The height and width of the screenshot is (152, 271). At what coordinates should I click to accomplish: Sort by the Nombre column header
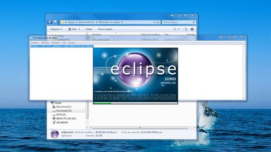point(97,35)
